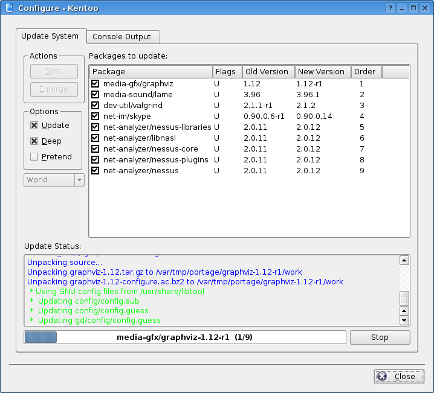Screen dimensions: 434x393
Task: Click the Close button at the bottom
Action: pos(399,377)
